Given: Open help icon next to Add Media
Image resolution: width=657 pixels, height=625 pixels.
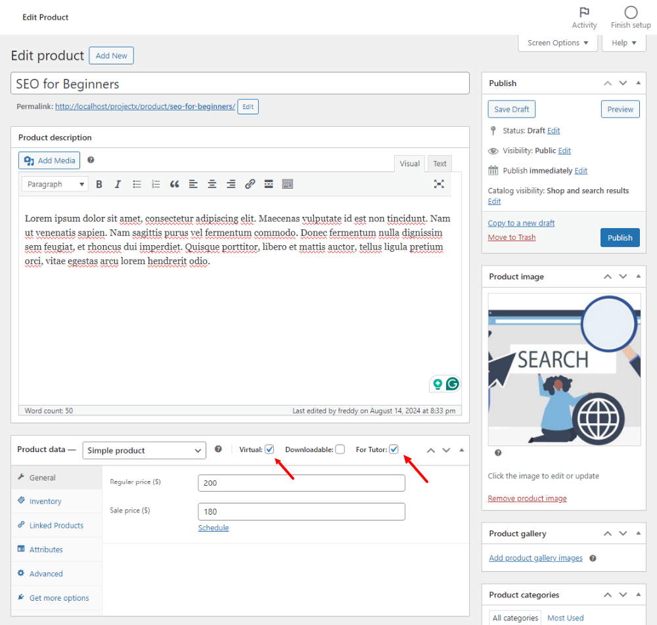Looking at the screenshot, I should click(91, 160).
